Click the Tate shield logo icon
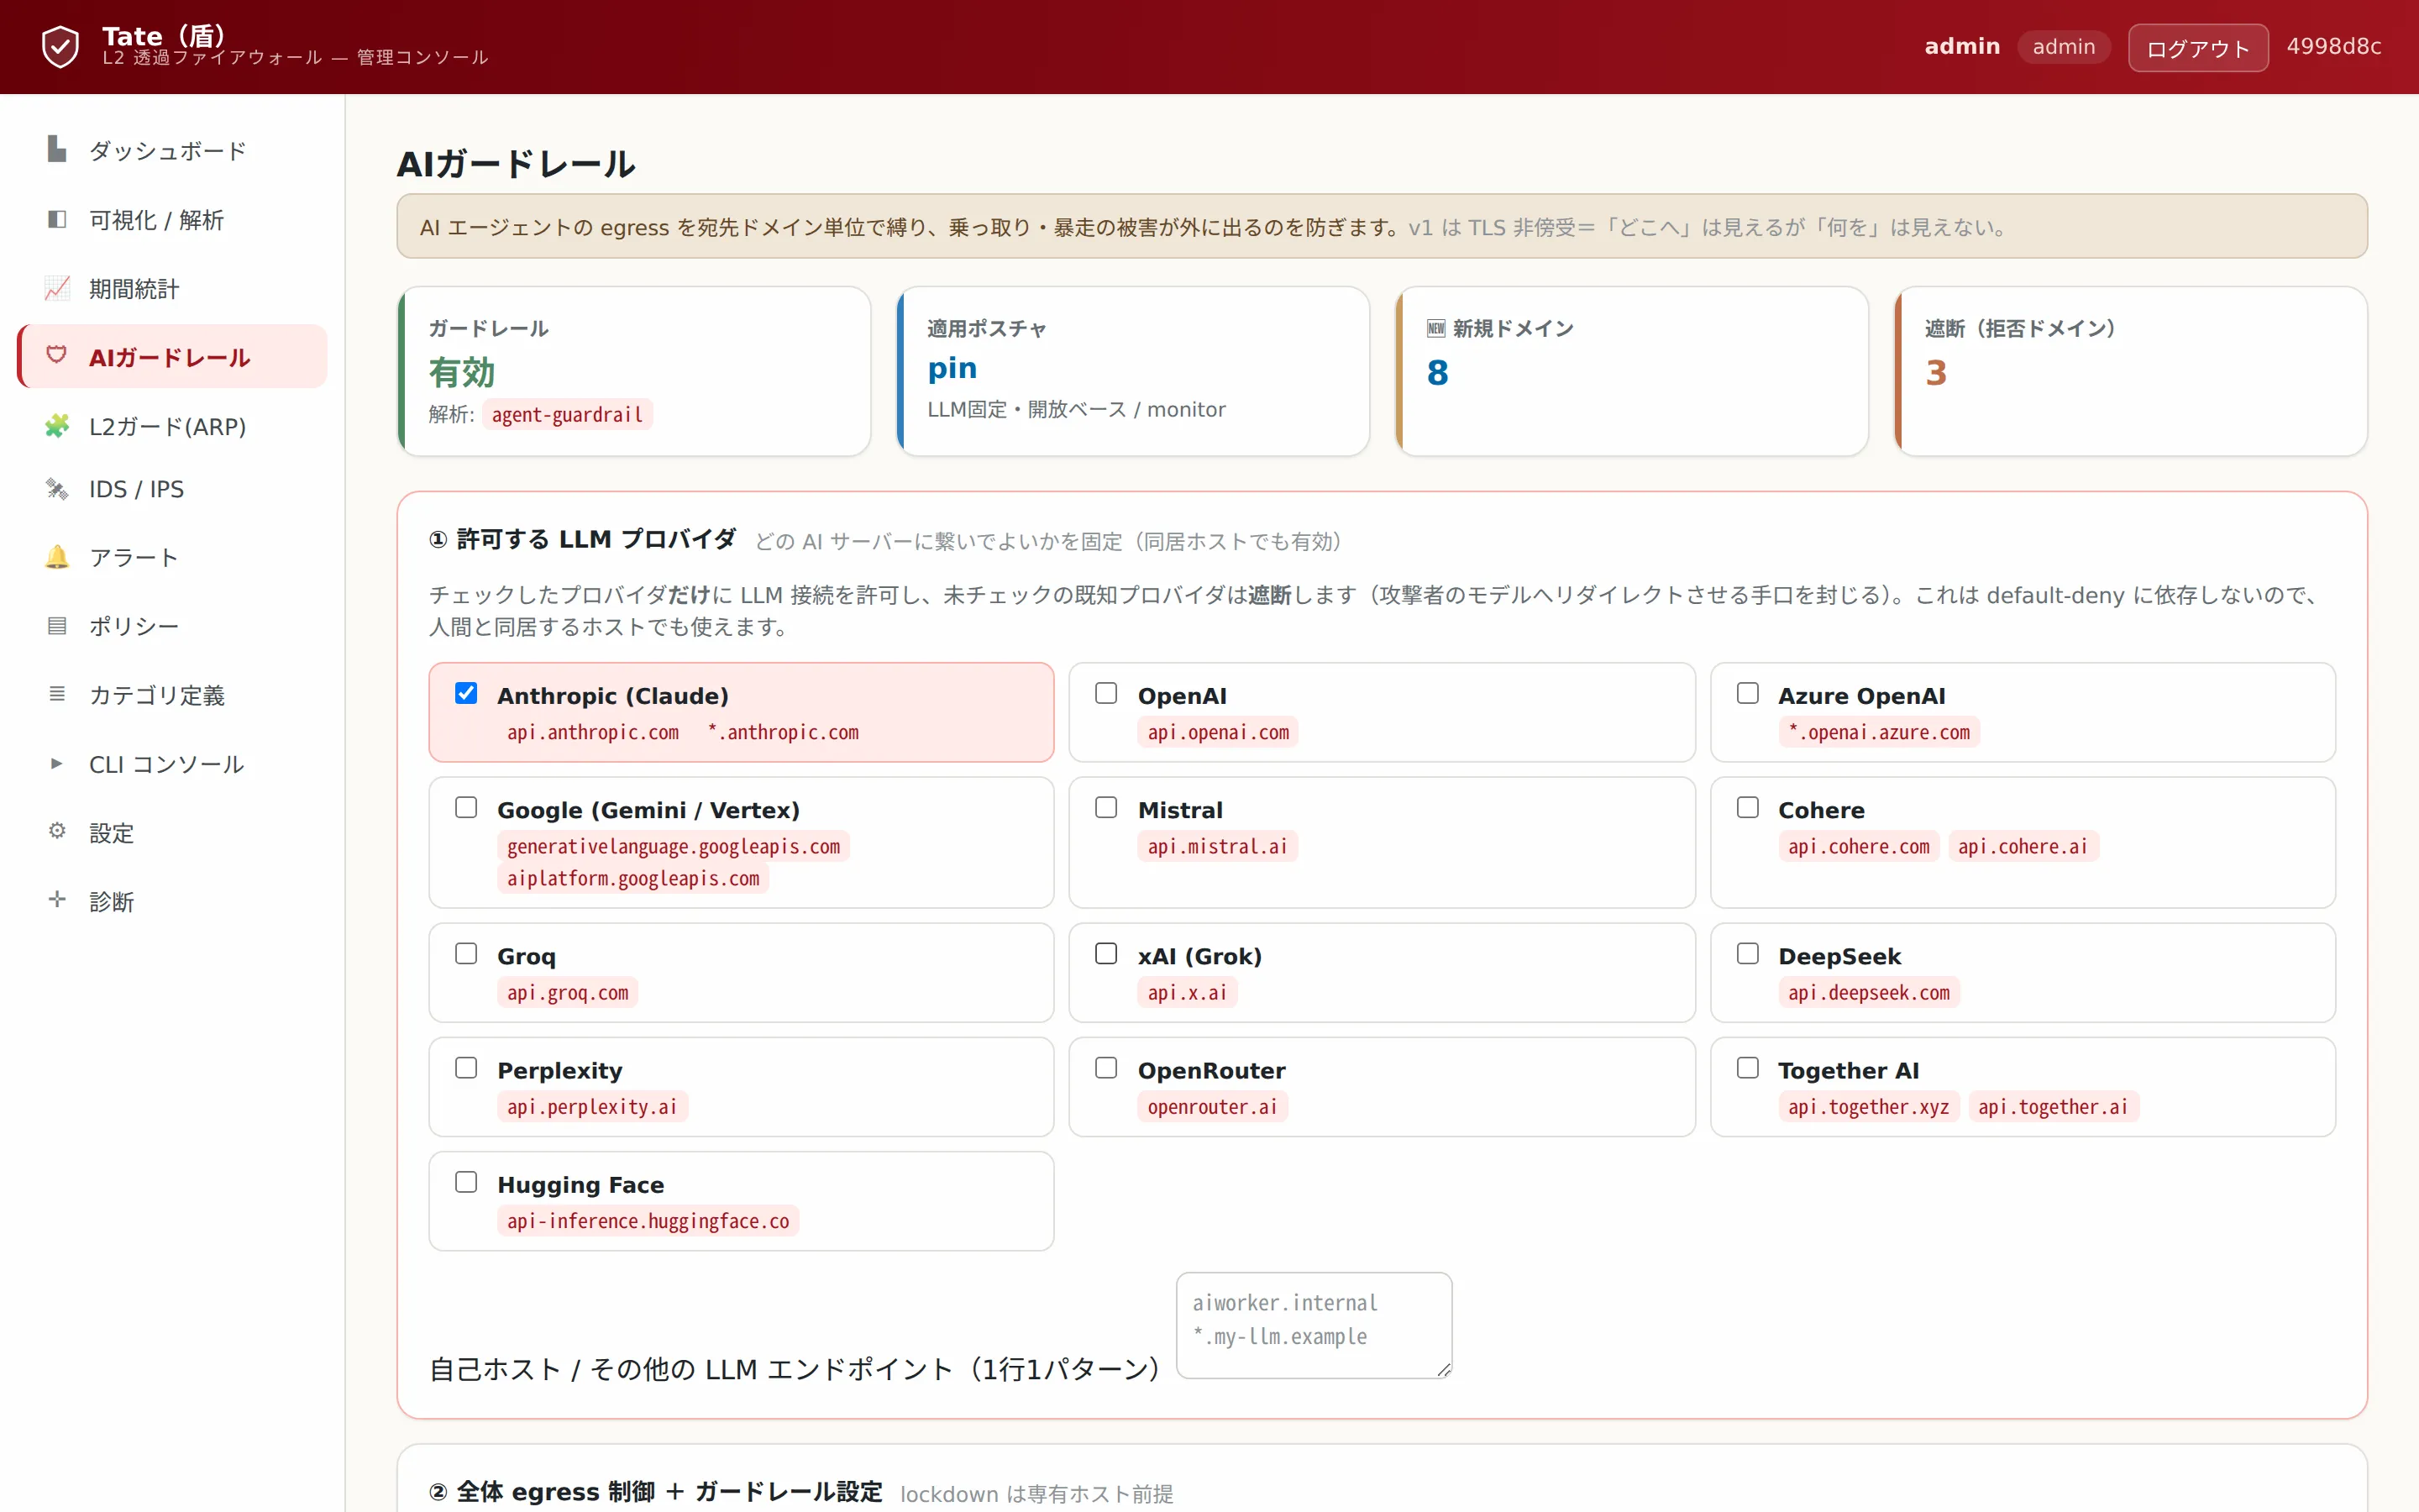2419x1512 pixels. tap(60, 47)
